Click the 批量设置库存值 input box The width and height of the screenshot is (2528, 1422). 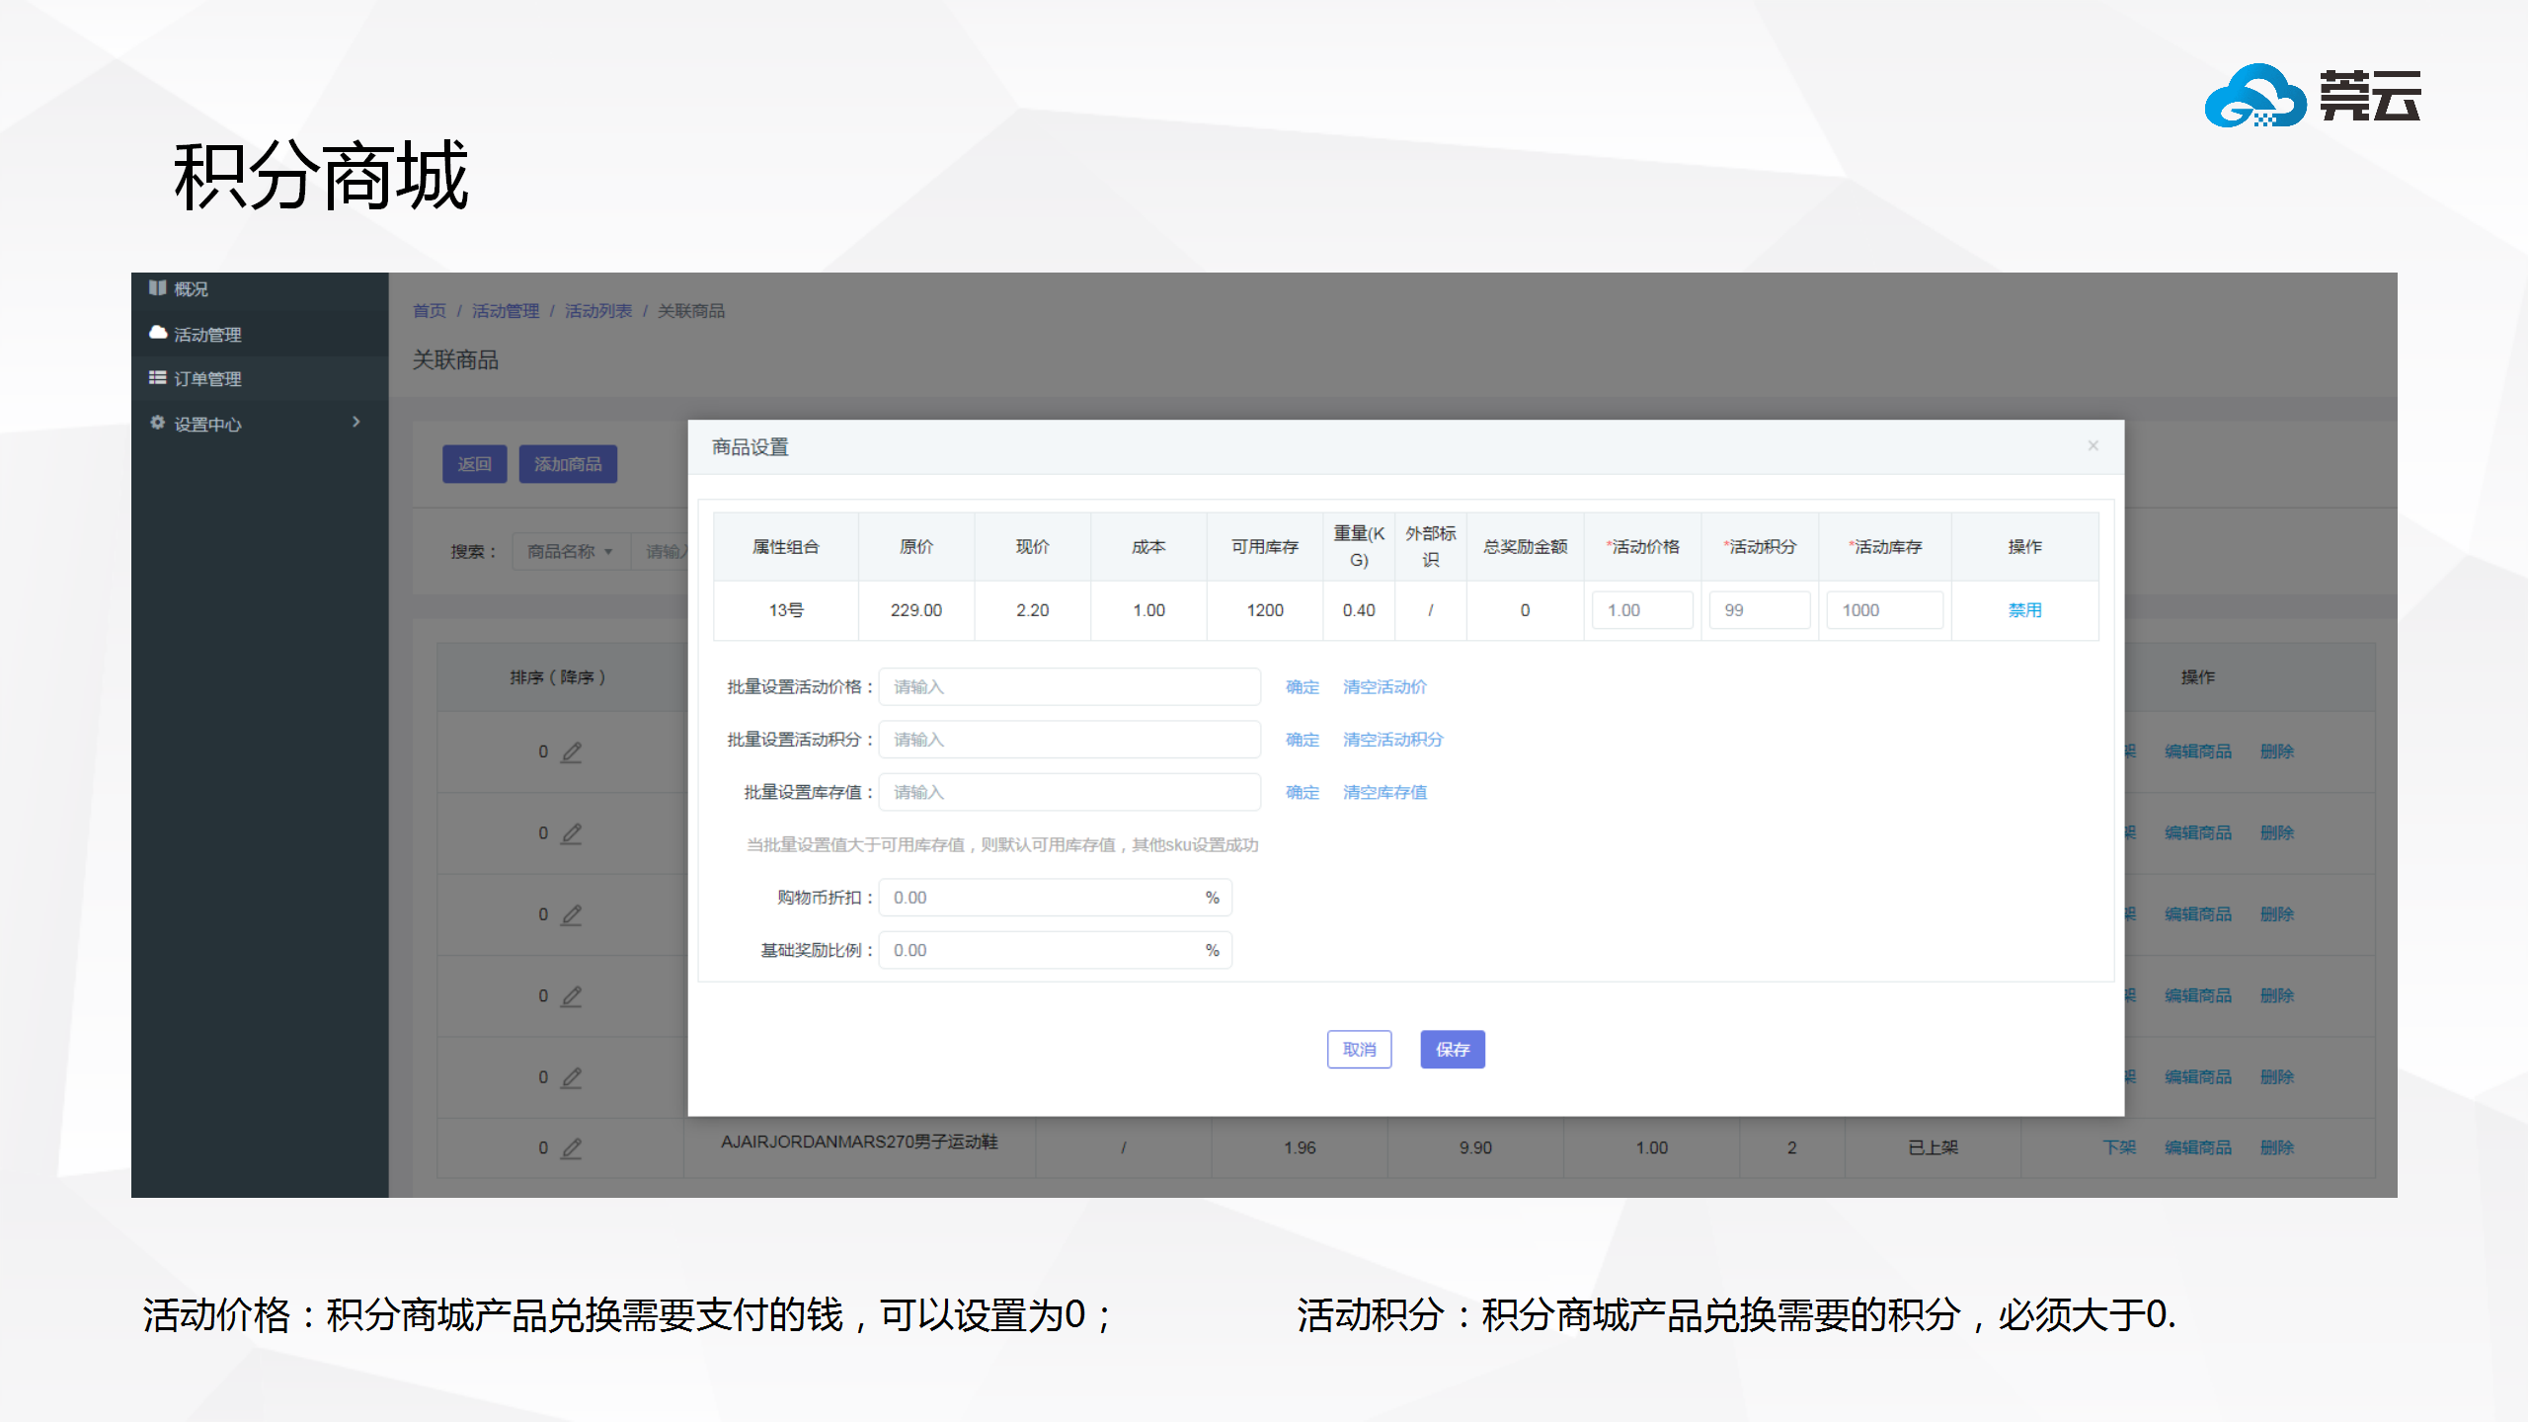[1069, 792]
